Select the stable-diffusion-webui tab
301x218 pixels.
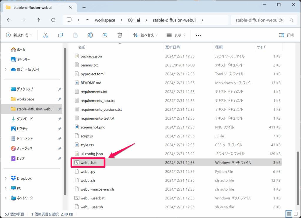pyautogui.click(x=39, y=7)
